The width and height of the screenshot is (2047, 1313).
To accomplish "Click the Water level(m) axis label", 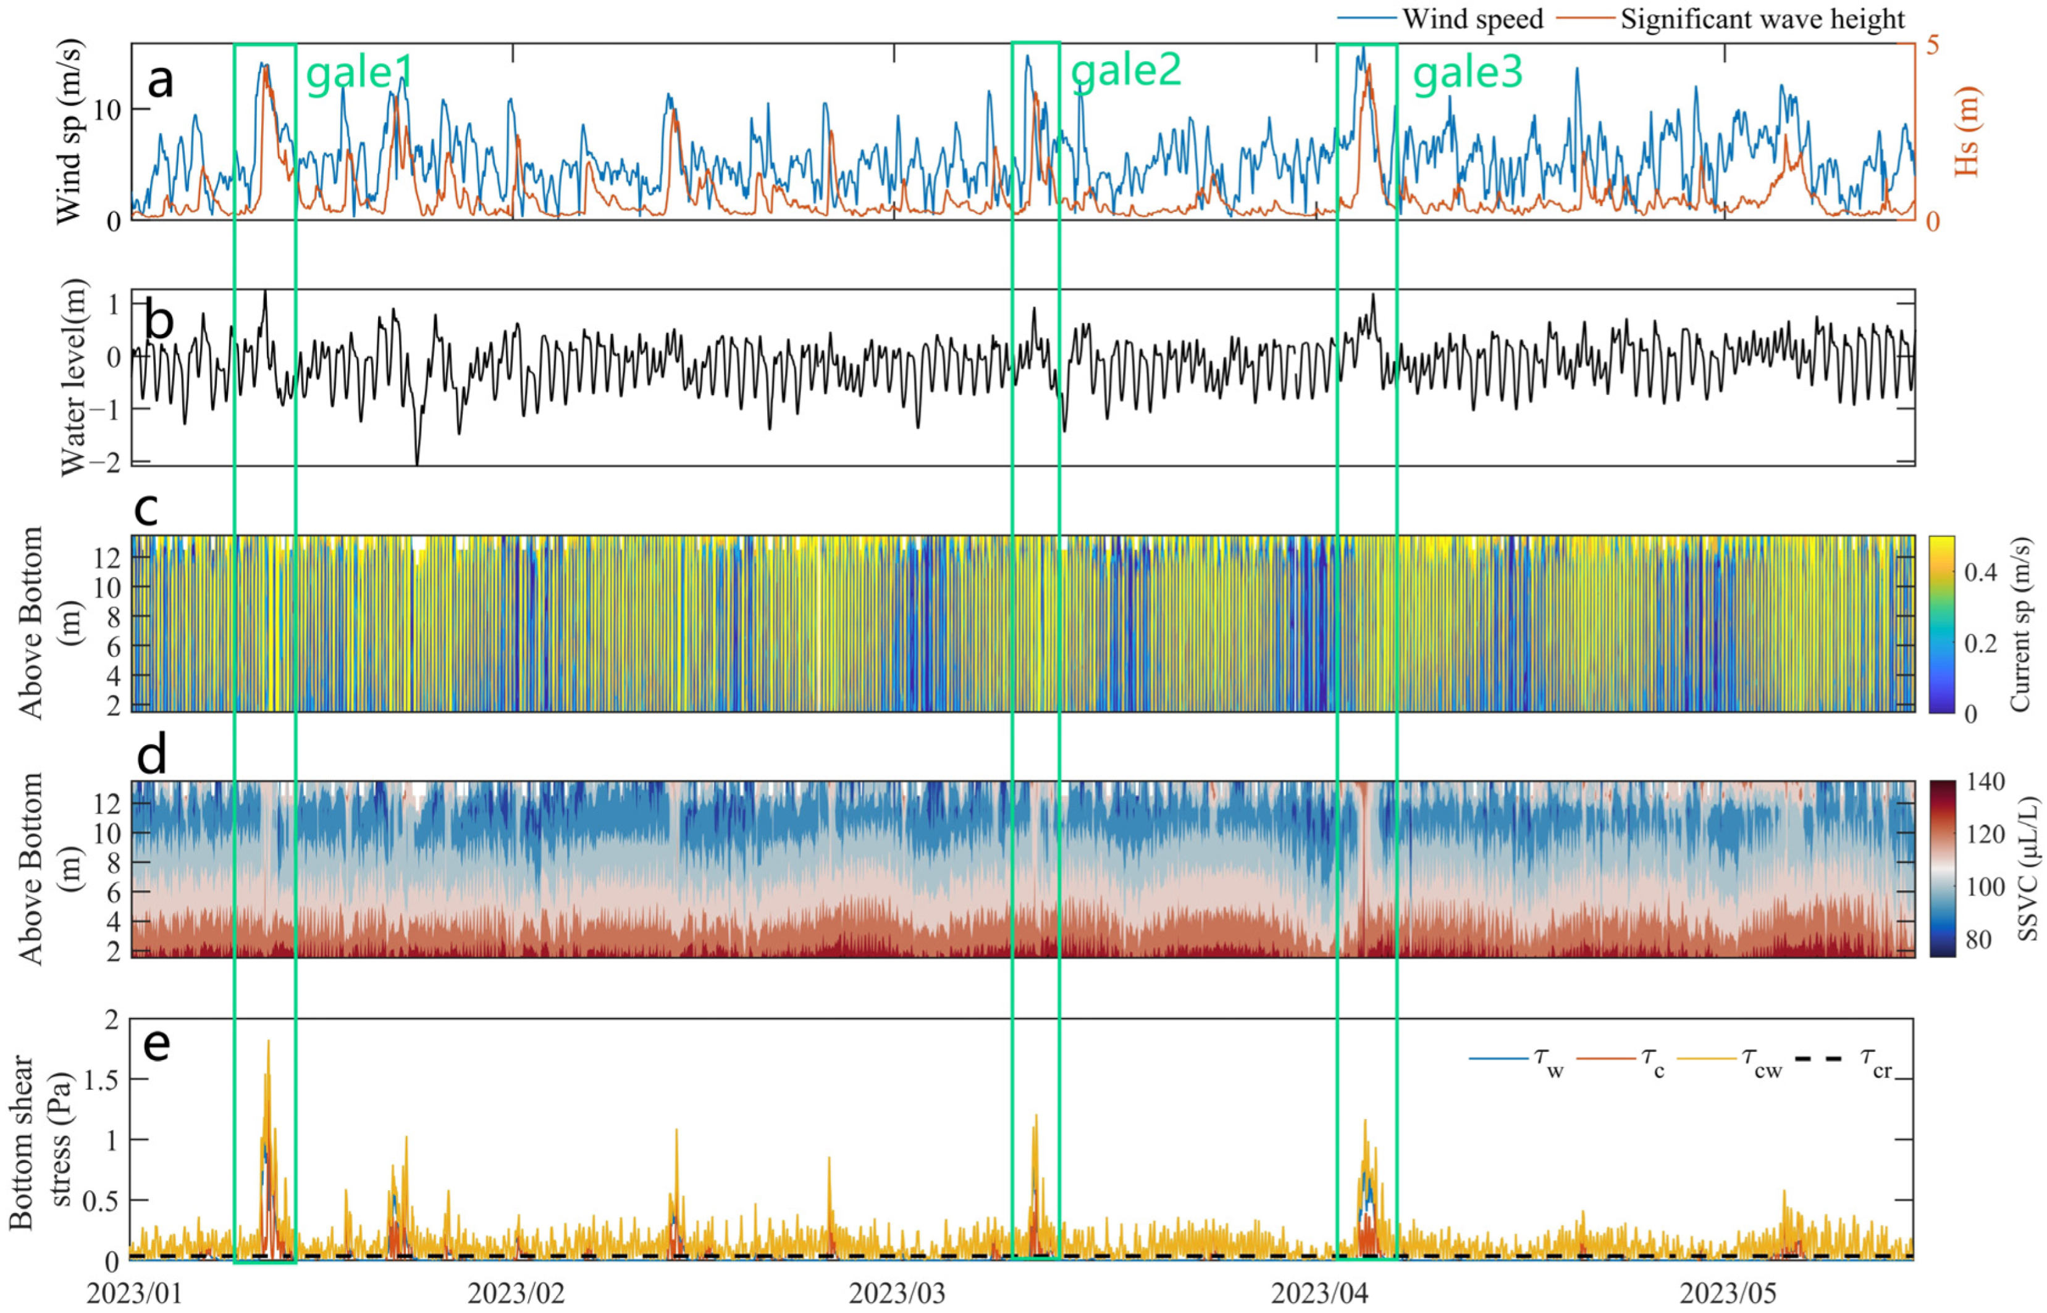I will coord(75,377).
